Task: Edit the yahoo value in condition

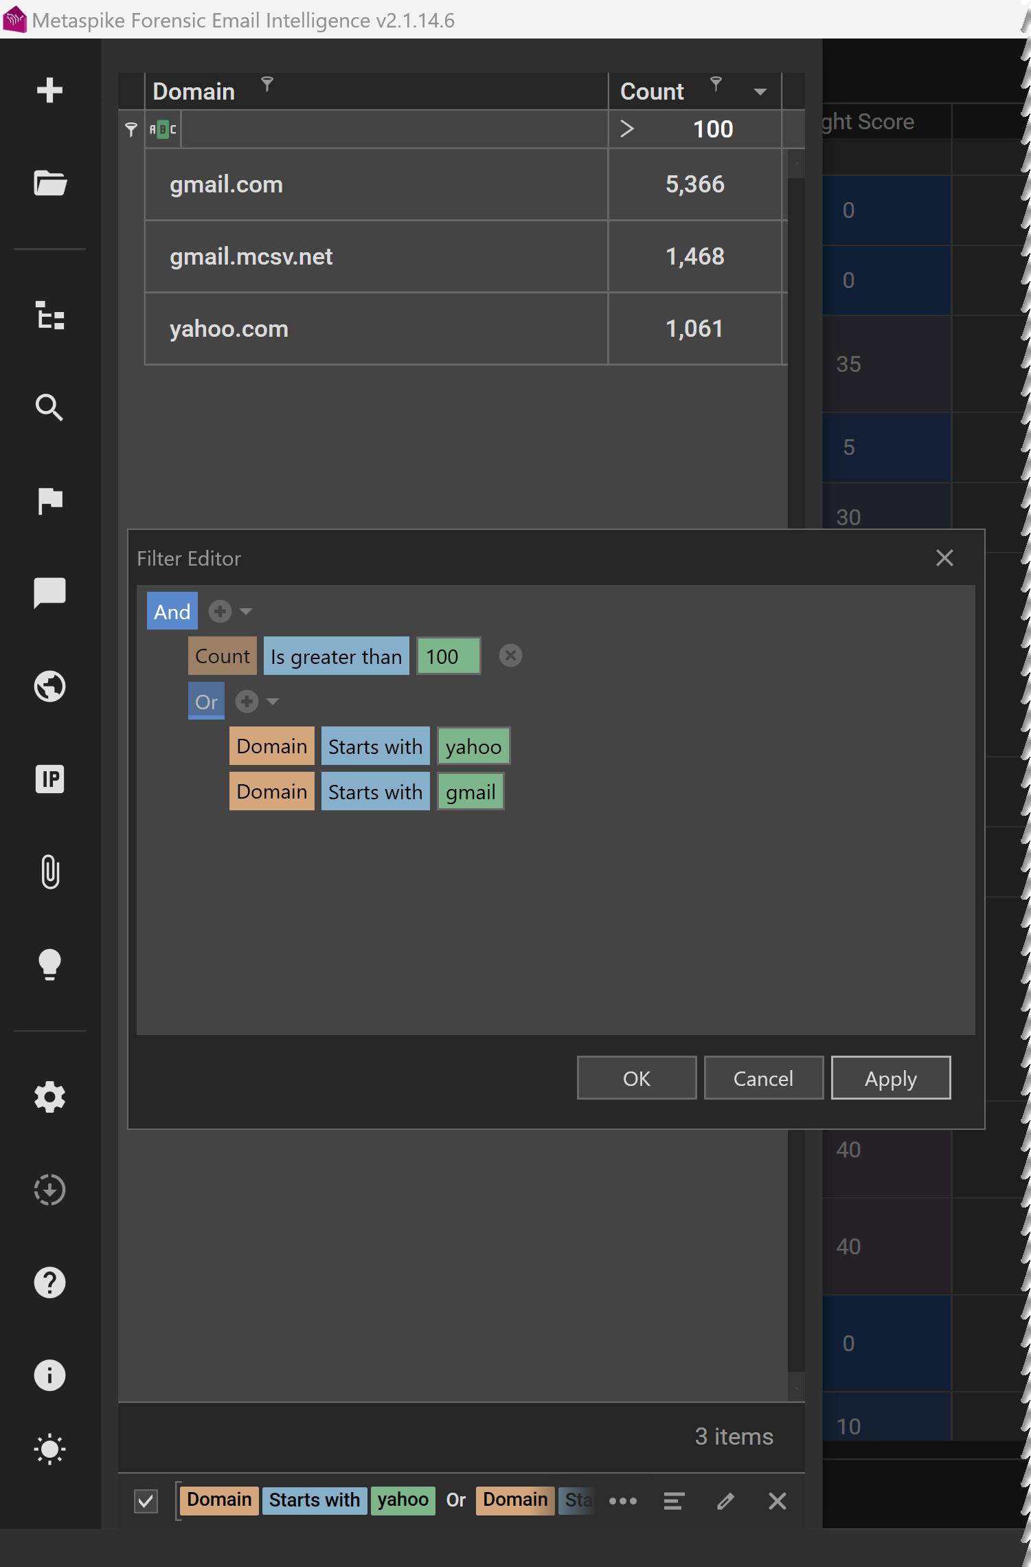Action: (474, 746)
